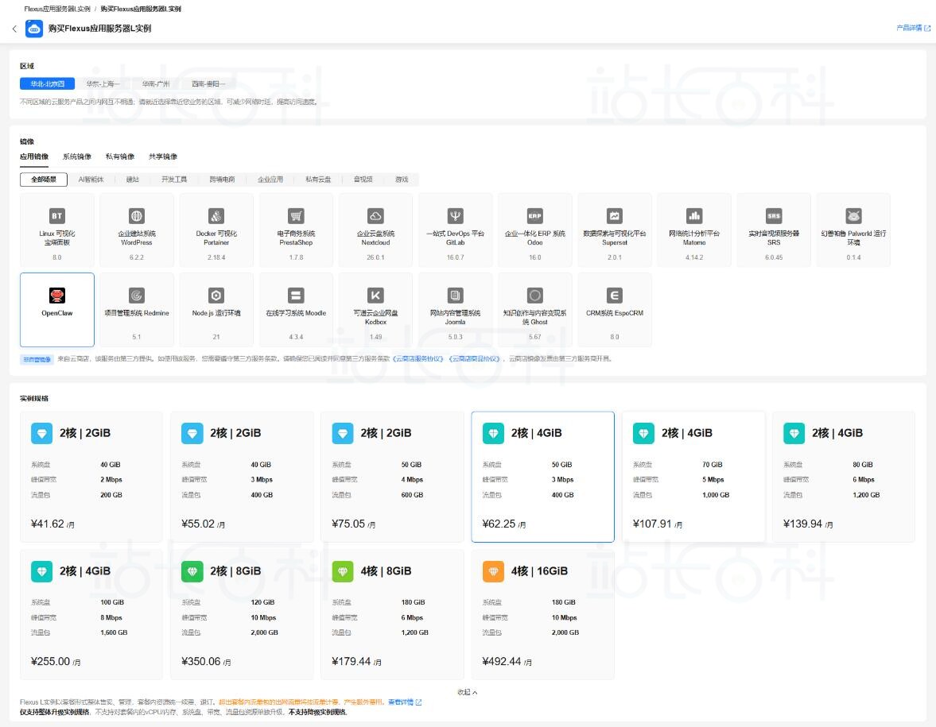Screen dimensions: 936x727
Task: Pick the EspoCRM system image icon
Action: [614, 296]
